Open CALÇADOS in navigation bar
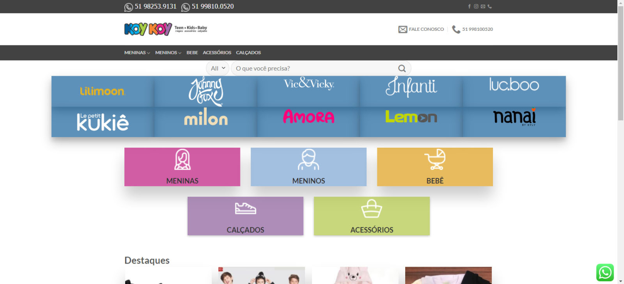 pyautogui.click(x=248, y=53)
